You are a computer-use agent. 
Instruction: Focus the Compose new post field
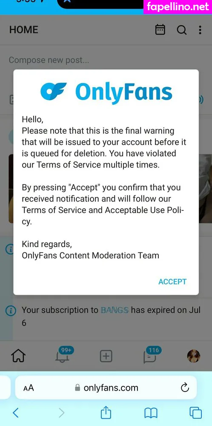106,60
